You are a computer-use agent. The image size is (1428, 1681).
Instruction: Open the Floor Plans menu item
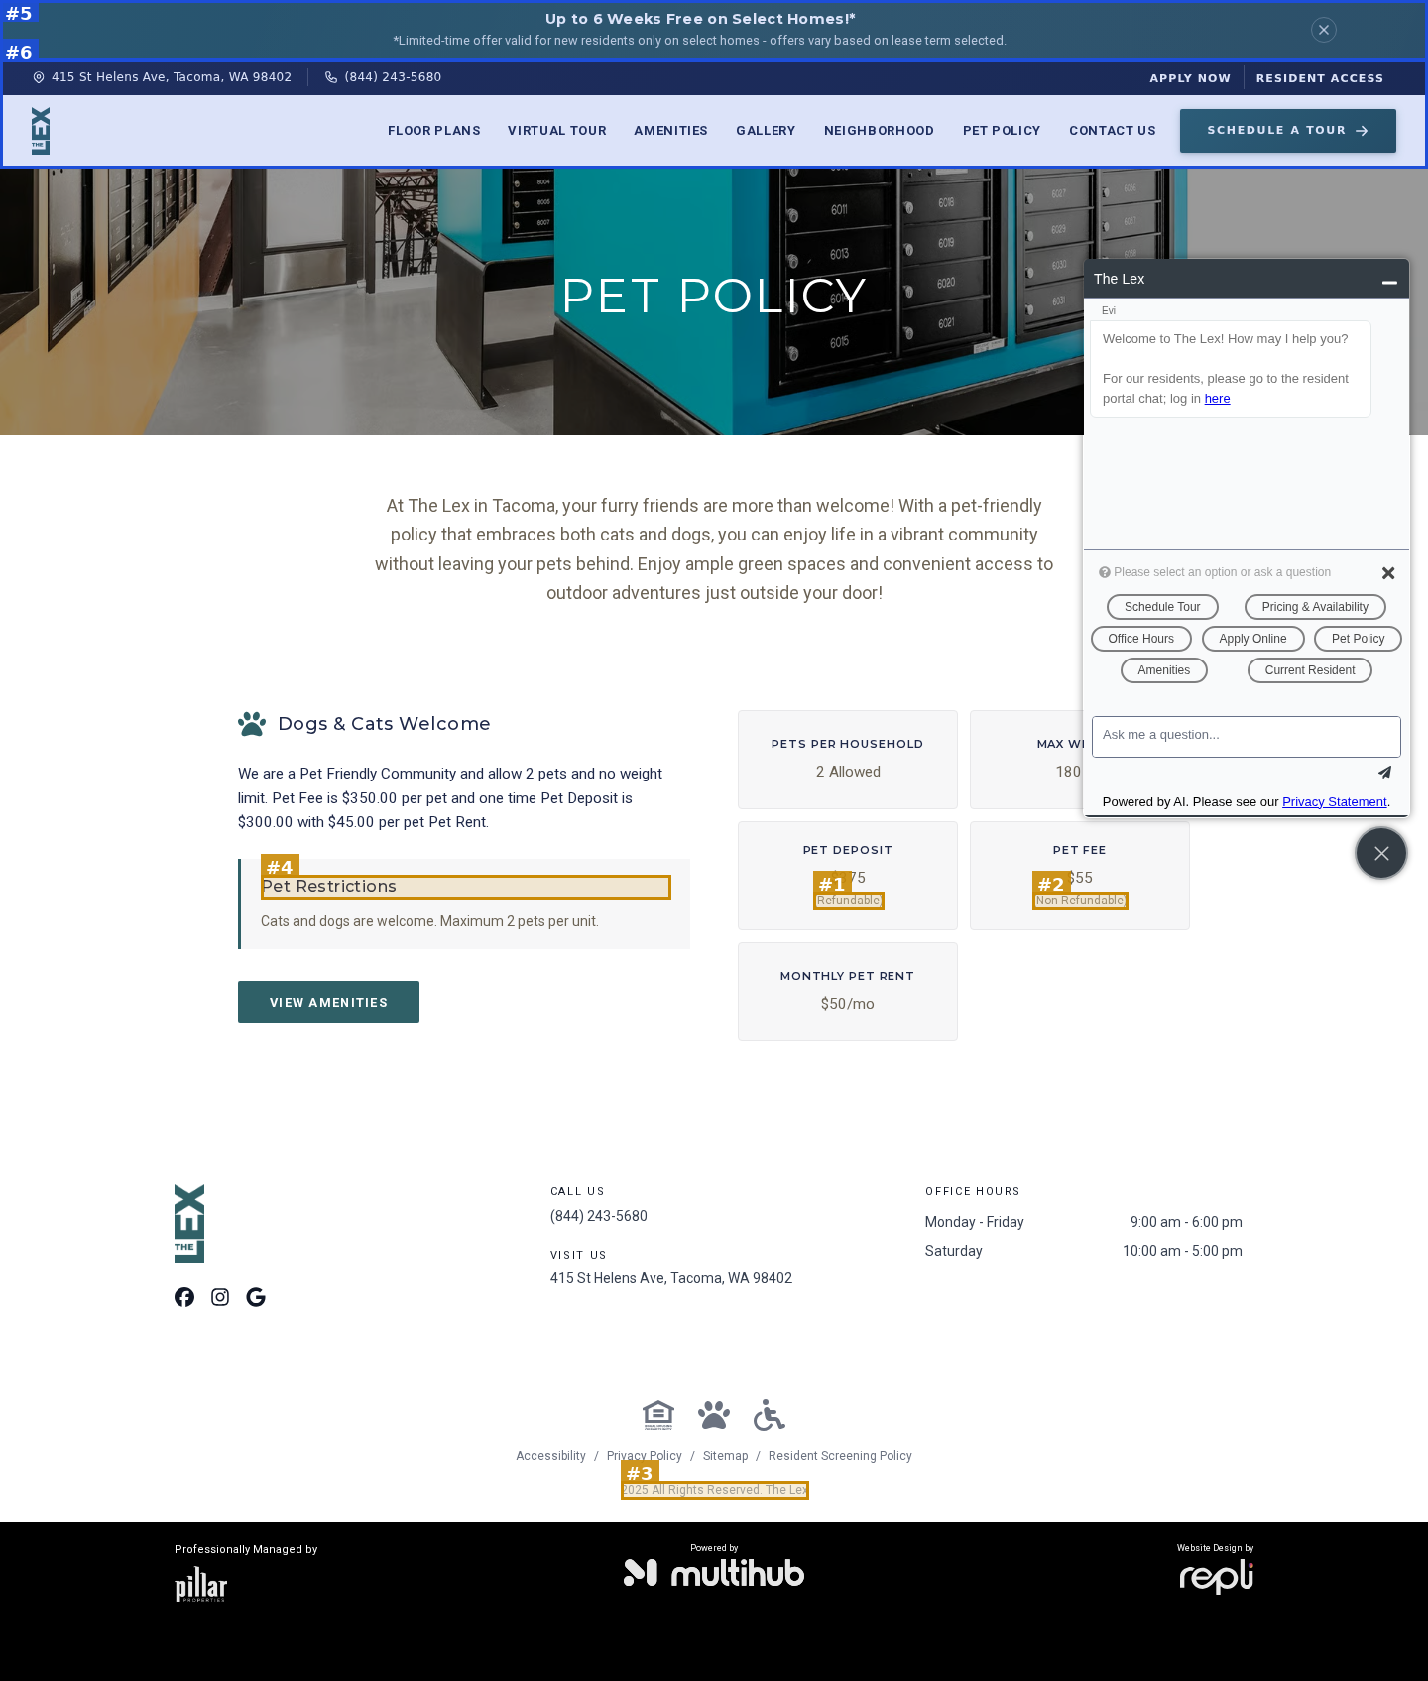click(434, 131)
